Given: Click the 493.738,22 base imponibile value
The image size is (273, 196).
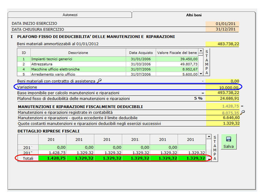Looking at the screenshot, I should [222, 93].
